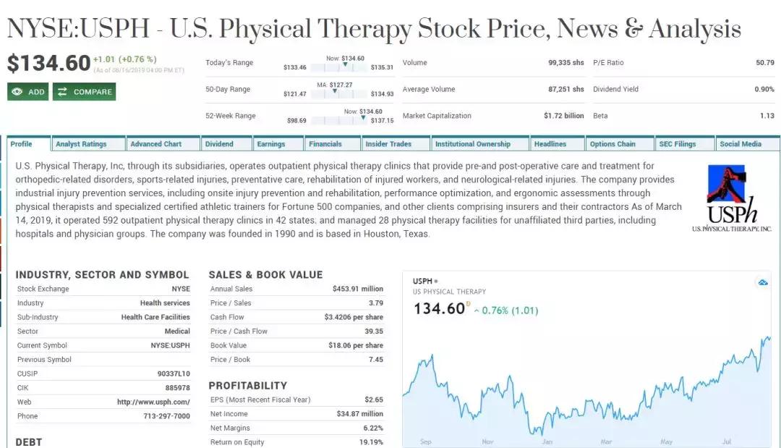Open the http://www.usph.com/ website link
Viewport: 781px width, 448px height.
(x=153, y=402)
